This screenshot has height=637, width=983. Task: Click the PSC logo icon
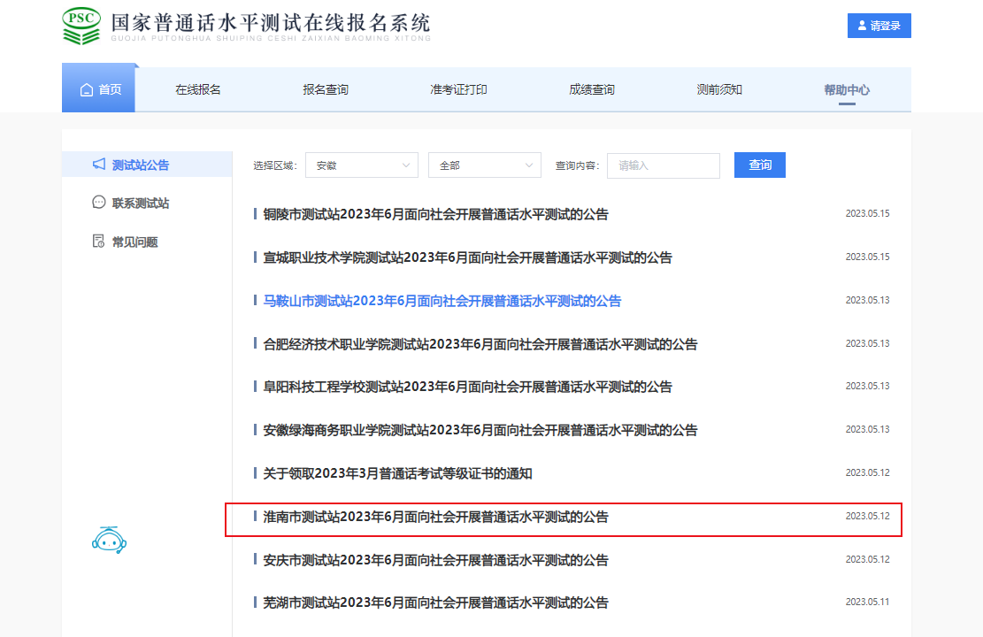point(81,27)
